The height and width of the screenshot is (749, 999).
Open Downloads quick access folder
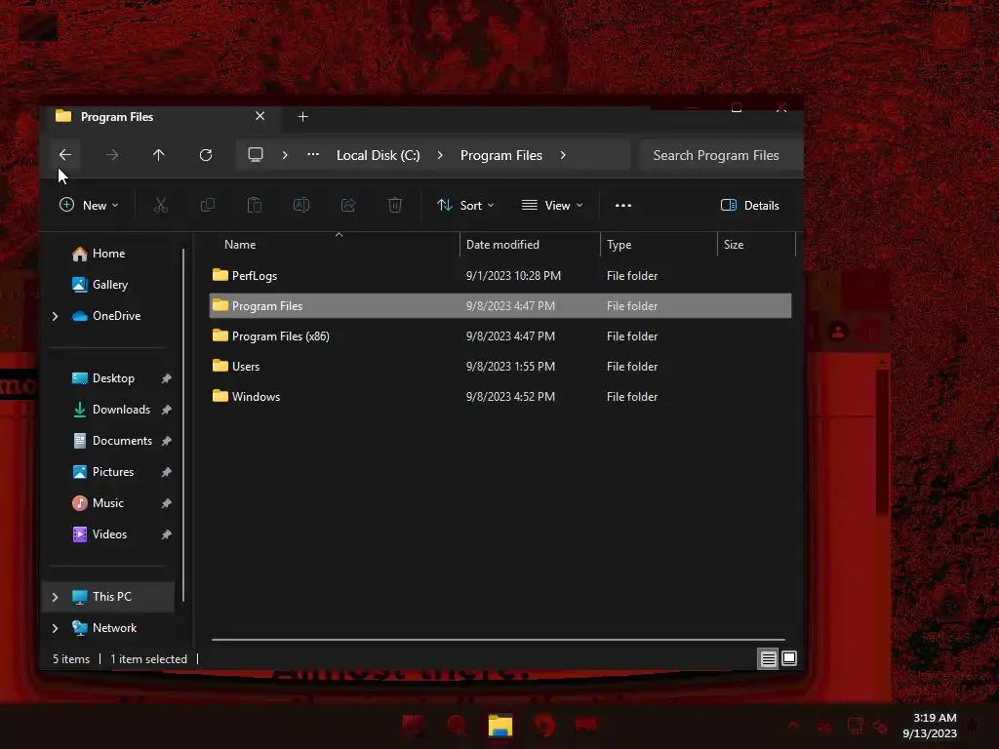(x=111, y=410)
